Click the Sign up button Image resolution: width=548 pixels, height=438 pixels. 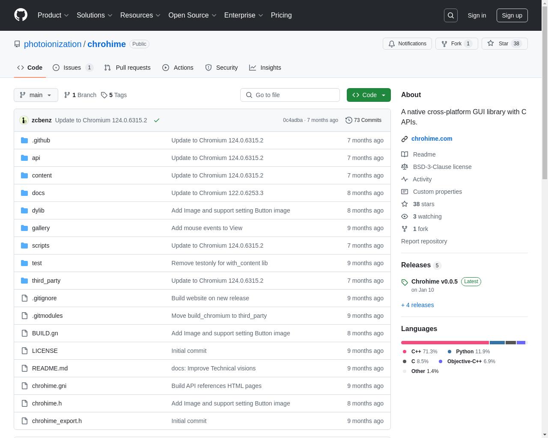click(512, 15)
